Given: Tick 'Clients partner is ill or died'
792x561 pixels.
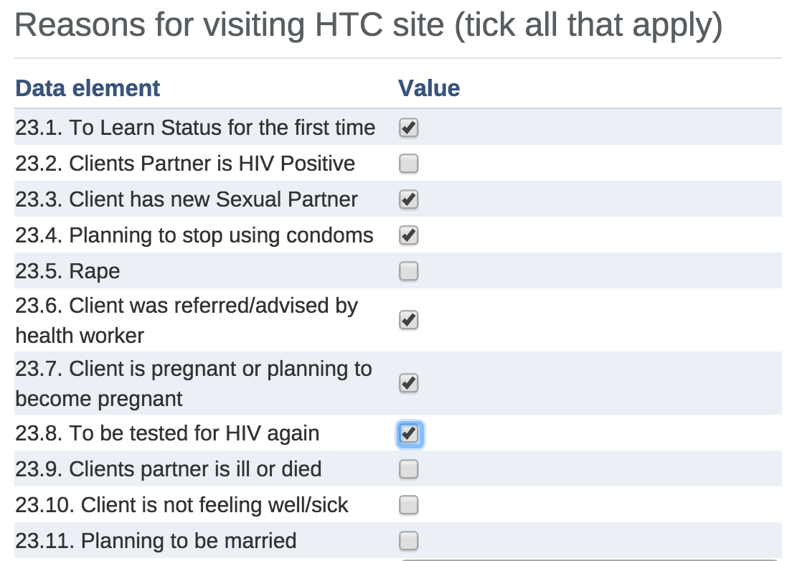Looking at the screenshot, I should (408, 470).
